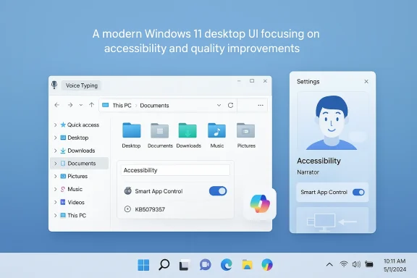Refresh the Documents folder view

[230, 106]
